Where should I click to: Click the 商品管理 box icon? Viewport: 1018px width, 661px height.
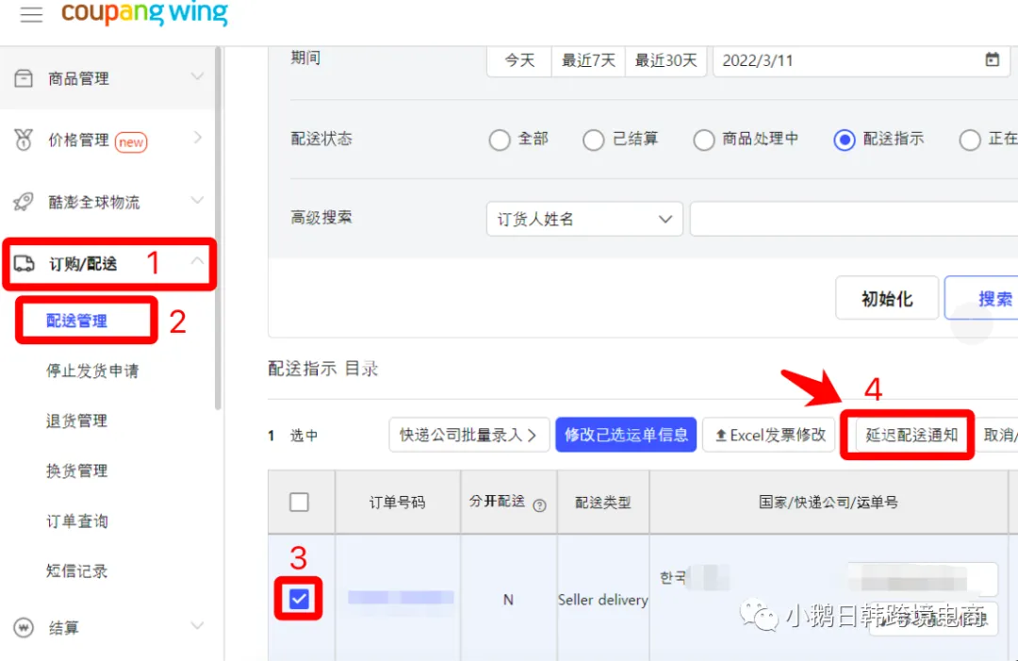click(24, 78)
